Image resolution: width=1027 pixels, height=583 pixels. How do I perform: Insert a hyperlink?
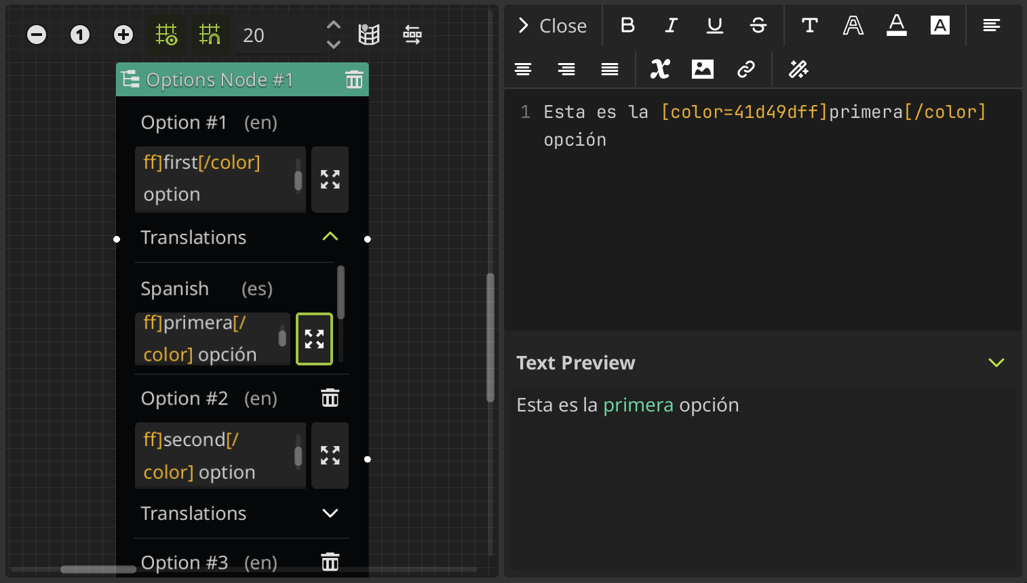tap(746, 68)
